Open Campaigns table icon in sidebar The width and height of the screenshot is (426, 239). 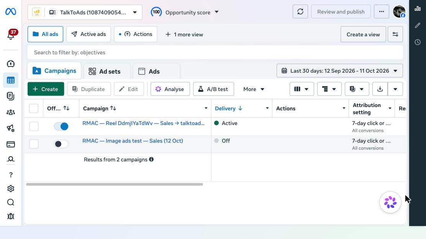[x=11, y=80]
